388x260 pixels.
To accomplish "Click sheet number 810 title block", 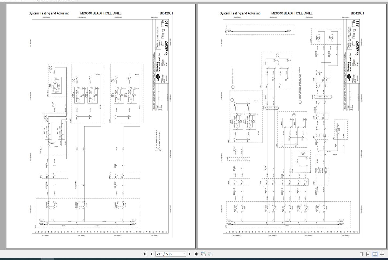I will point(167,24).
